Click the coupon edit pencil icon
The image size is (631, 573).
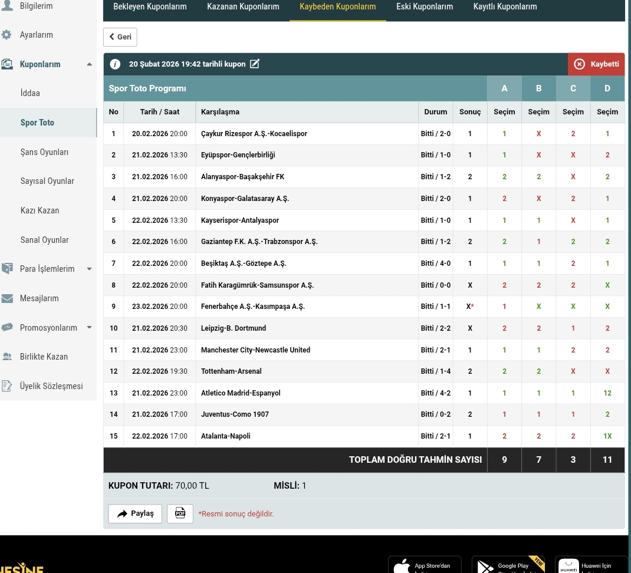(x=255, y=64)
